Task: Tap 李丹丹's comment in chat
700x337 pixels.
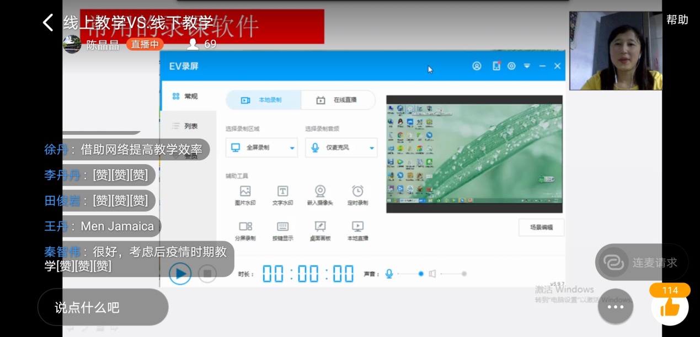Action: coord(97,175)
